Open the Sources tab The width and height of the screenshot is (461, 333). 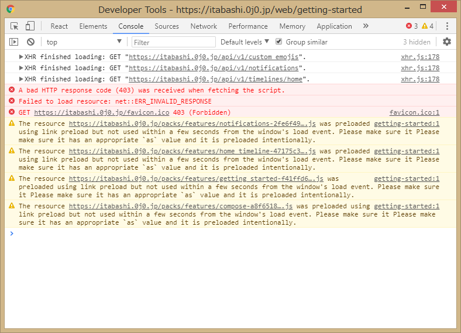167,26
